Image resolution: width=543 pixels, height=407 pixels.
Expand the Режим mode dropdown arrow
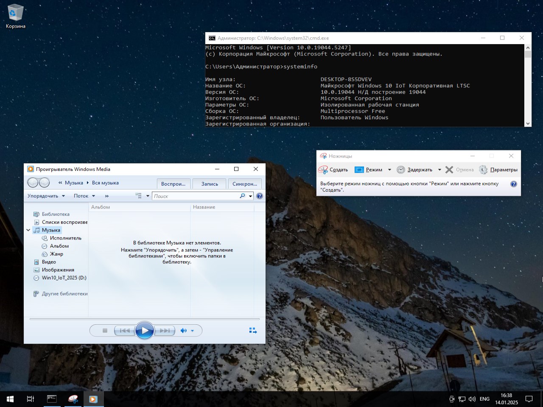point(389,170)
